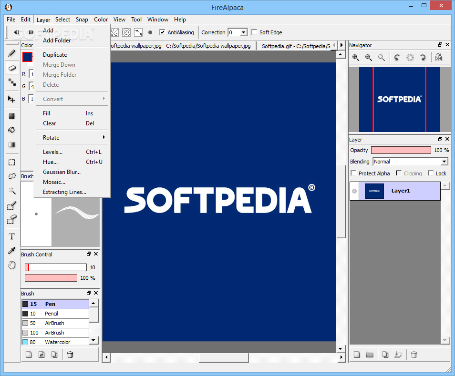Viewport: 455px width, 376px height.
Task: Duplicate layer icon in Layer panel
Action: pos(385,355)
